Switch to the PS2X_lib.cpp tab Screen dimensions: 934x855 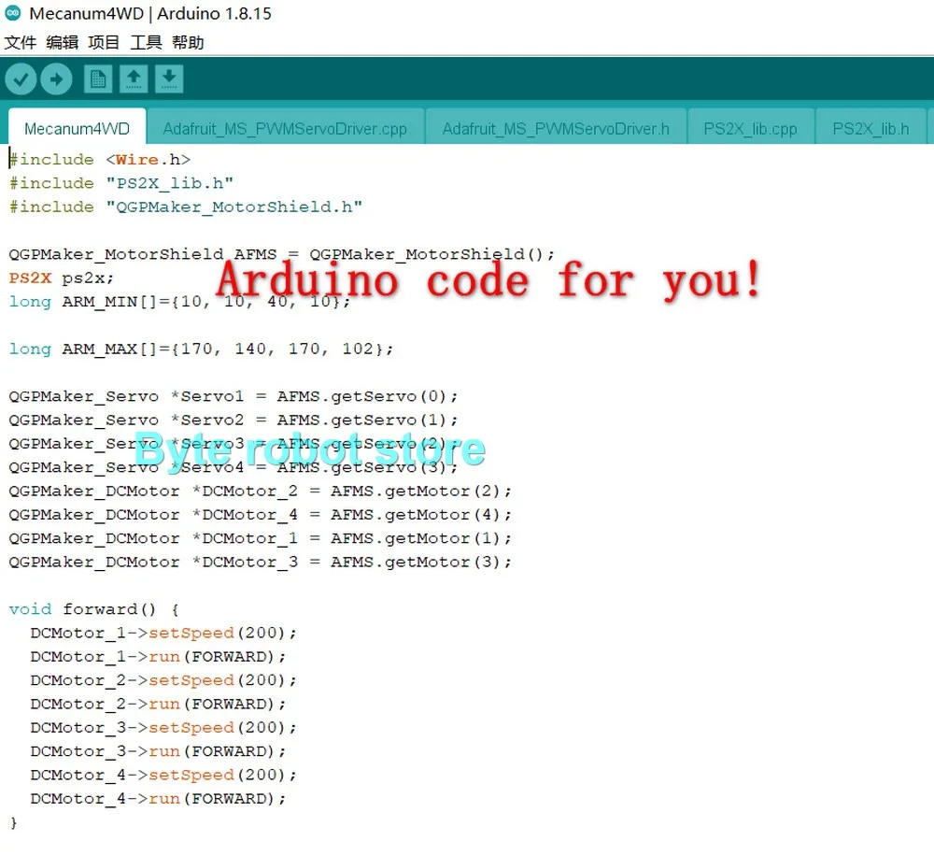click(x=751, y=127)
